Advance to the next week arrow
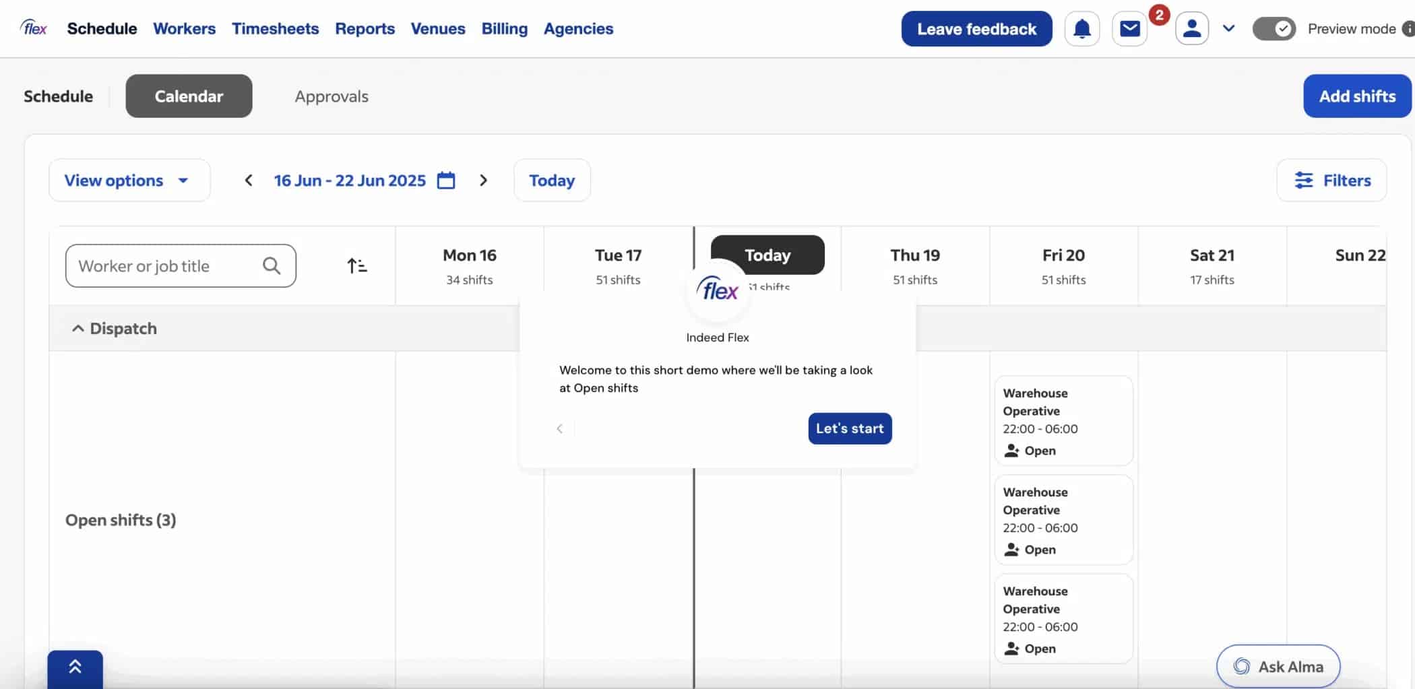 point(483,181)
